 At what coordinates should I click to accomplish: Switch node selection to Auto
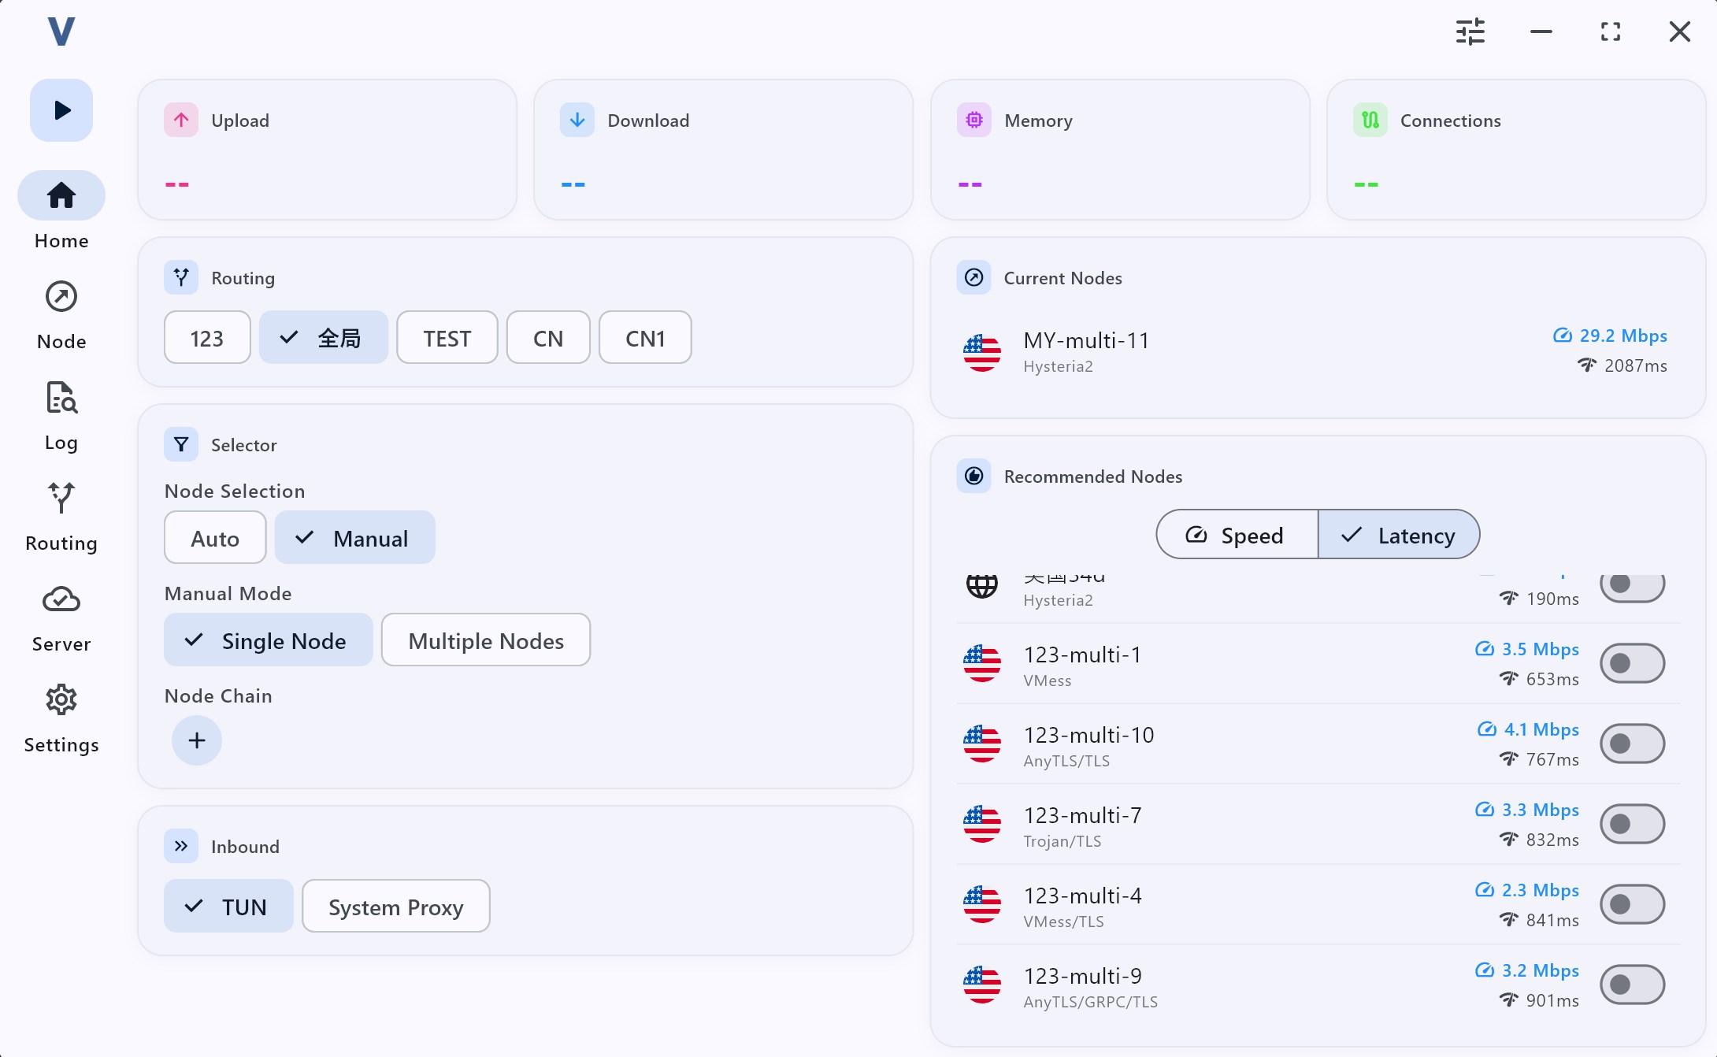215,538
